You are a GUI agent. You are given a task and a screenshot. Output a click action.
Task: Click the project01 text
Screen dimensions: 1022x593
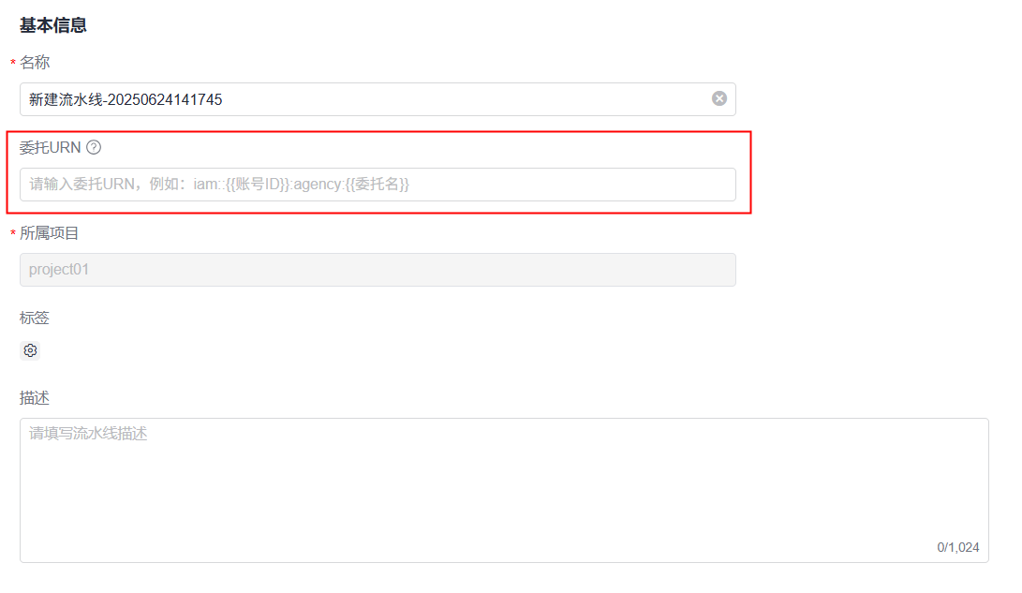click(x=59, y=270)
